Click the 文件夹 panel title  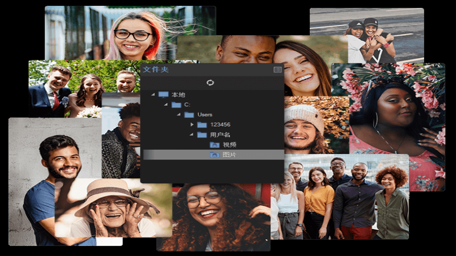click(156, 69)
